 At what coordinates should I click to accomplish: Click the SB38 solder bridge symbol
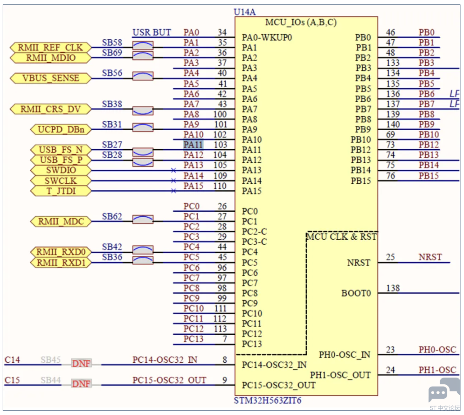(143, 111)
